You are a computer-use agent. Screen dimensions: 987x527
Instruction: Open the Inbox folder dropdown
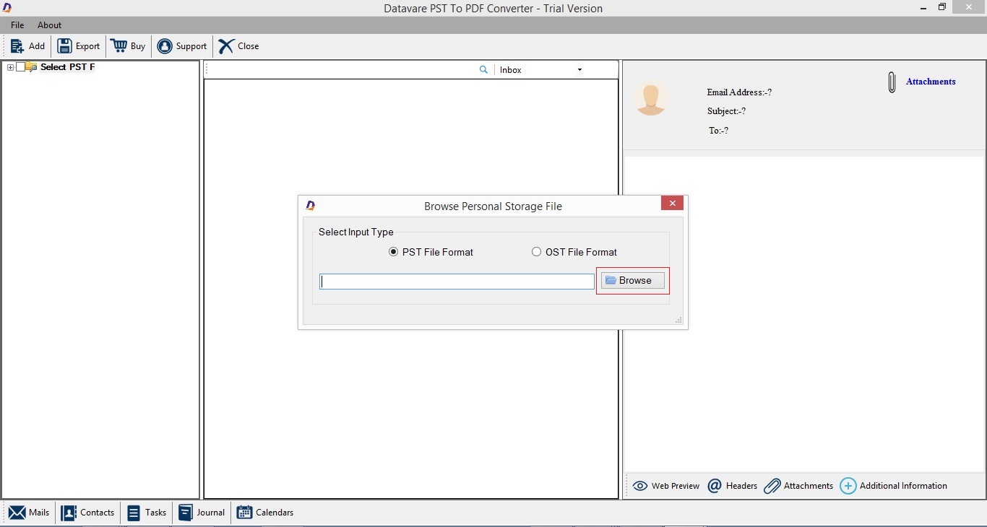pos(579,70)
